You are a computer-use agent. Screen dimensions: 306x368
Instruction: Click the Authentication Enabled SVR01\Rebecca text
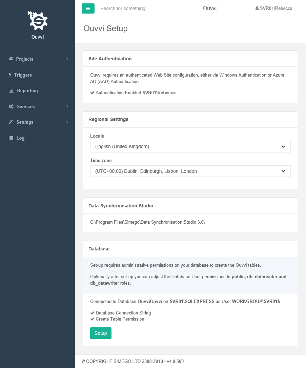coord(136,93)
